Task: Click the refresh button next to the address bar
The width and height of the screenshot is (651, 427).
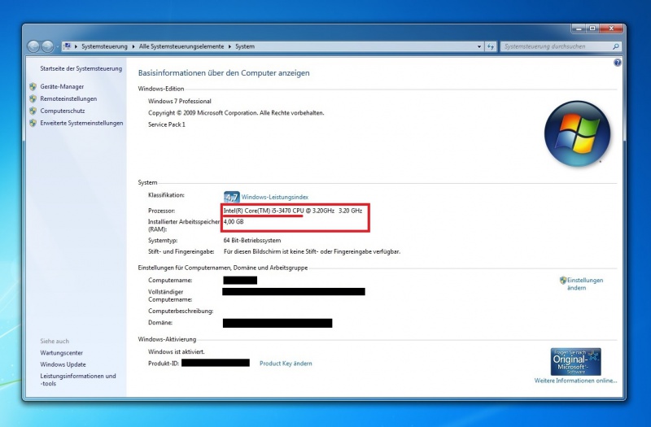Action: pyautogui.click(x=491, y=46)
